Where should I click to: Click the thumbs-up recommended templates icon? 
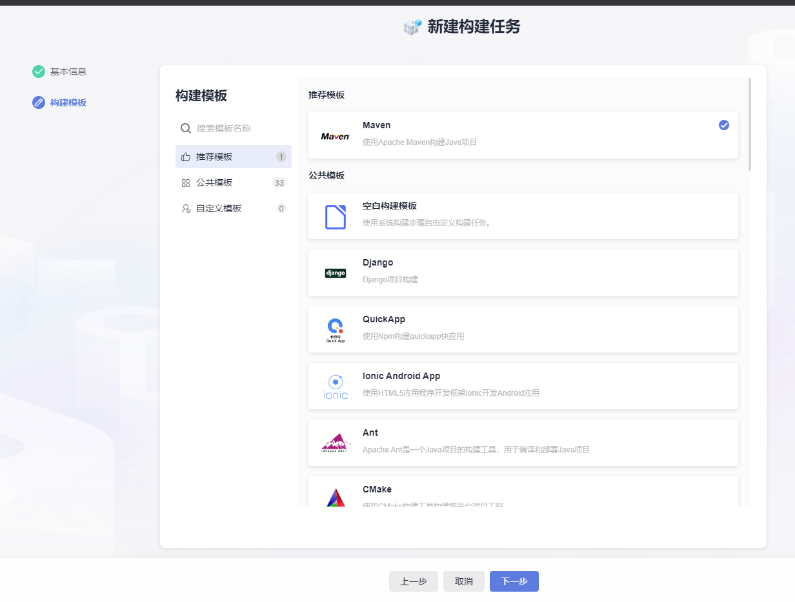[x=186, y=157]
